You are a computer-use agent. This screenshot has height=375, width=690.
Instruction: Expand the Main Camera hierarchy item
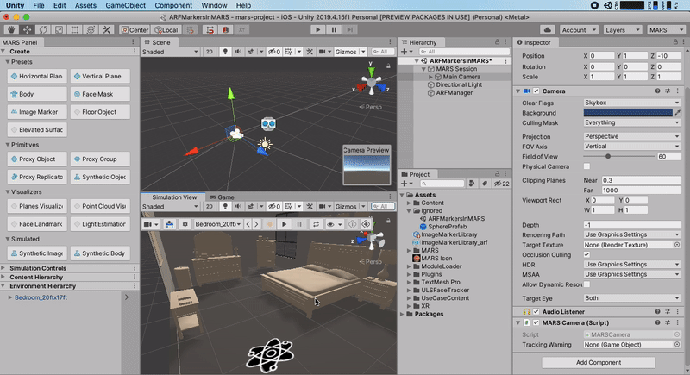[x=431, y=77]
